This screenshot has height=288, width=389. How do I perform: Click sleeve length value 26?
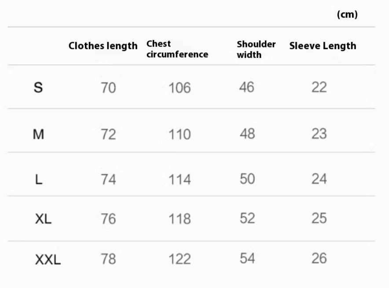pyautogui.click(x=319, y=259)
